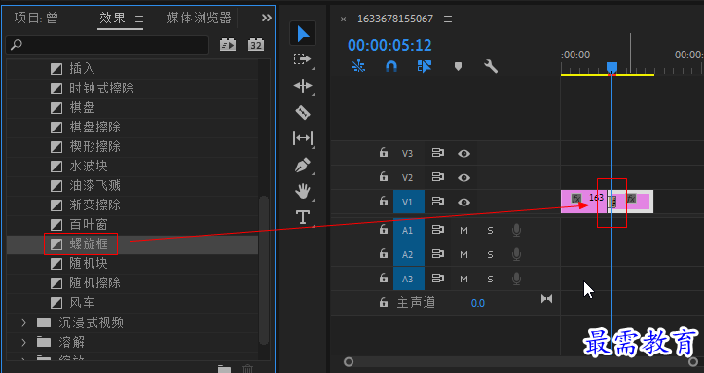704x373 pixels.
Task: Enable voice-over record on track A3
Action: coord(516,279)
